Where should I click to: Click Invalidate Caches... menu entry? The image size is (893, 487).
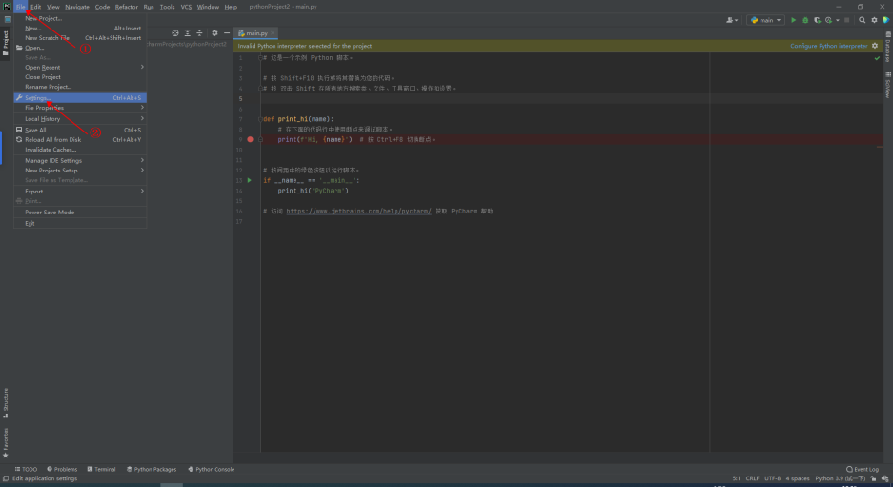tap(80, 150)
